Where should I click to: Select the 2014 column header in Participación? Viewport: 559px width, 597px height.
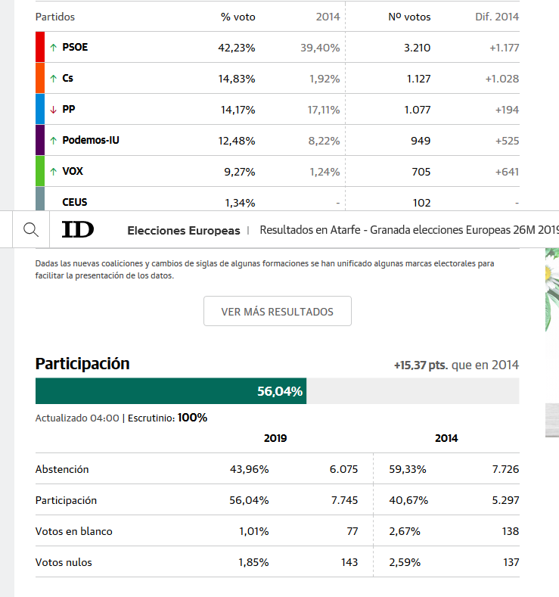446,438
